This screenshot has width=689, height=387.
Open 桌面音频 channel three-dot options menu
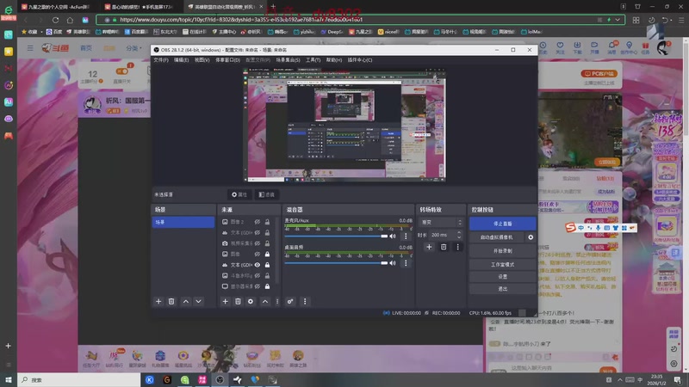tap(406, 263)
